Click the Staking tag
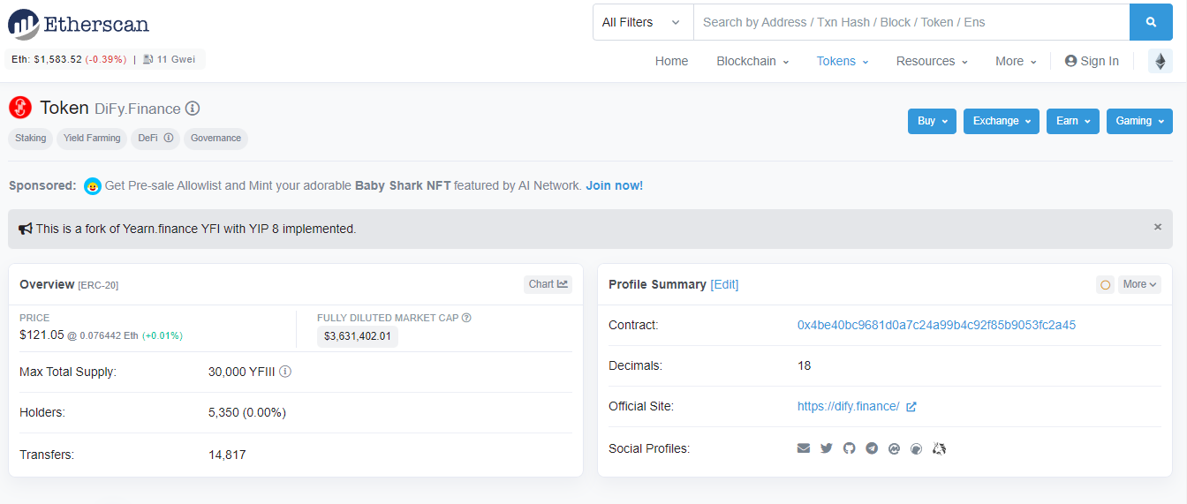1187x504 pixels. click(x=31, y=139)
